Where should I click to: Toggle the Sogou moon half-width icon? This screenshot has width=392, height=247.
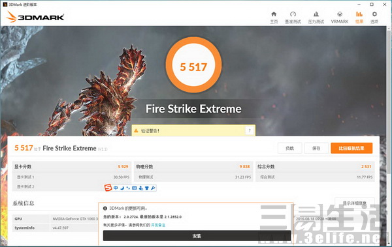click(x=122, y=188)
